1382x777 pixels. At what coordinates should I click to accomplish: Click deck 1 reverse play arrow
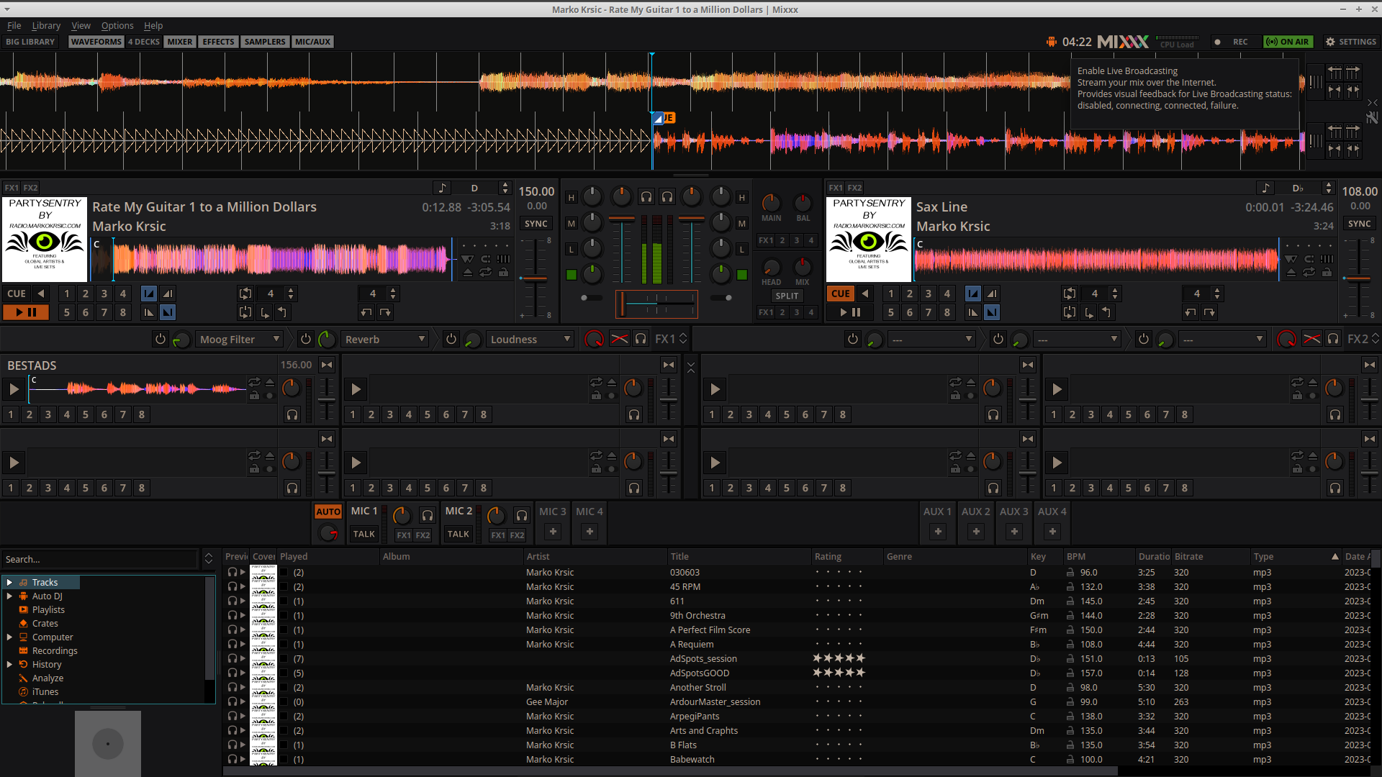41,294
